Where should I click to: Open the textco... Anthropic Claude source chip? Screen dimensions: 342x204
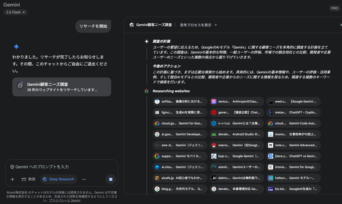tap(237, 101)
